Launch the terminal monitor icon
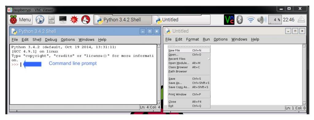Image resolution: width=314 pixels, height=120 pixels. point(63,20)
